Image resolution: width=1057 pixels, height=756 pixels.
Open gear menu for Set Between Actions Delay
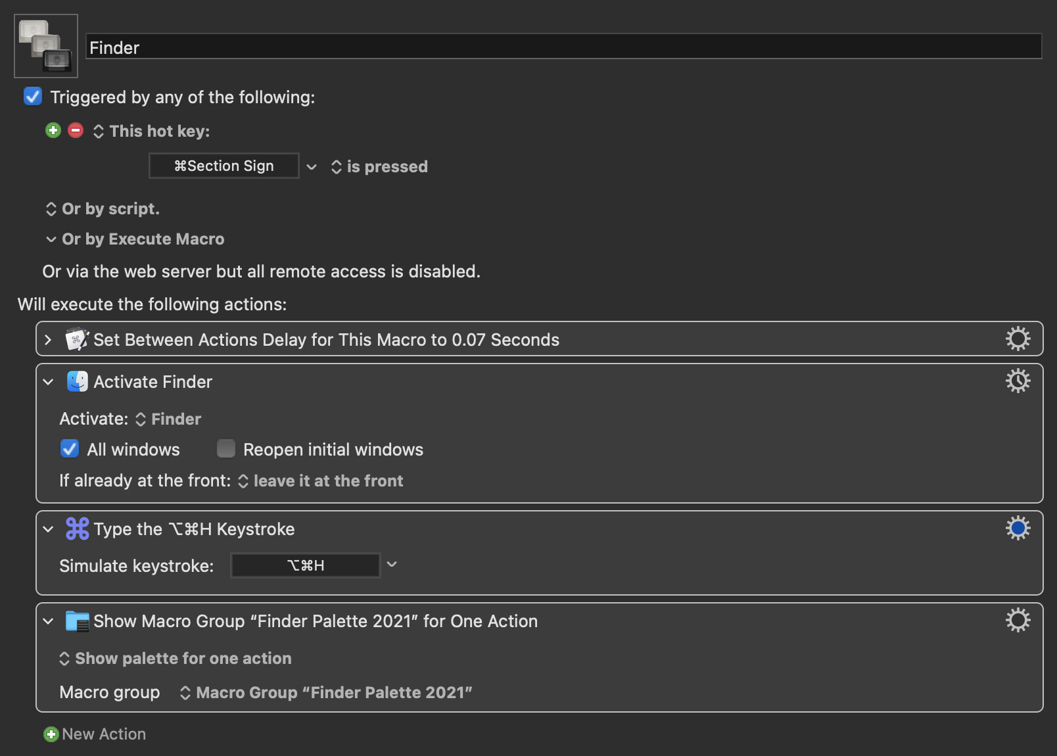tap(1018, 339)
